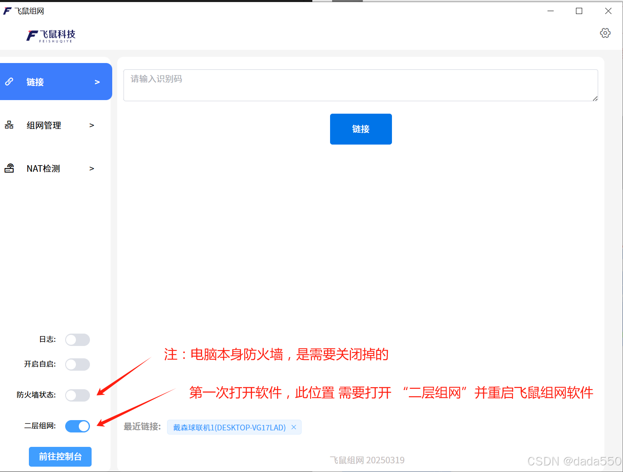Click the 飞鼠组网 app icon in title bar
This screenshot has width=623, height=472.
(x=7, y=11)
